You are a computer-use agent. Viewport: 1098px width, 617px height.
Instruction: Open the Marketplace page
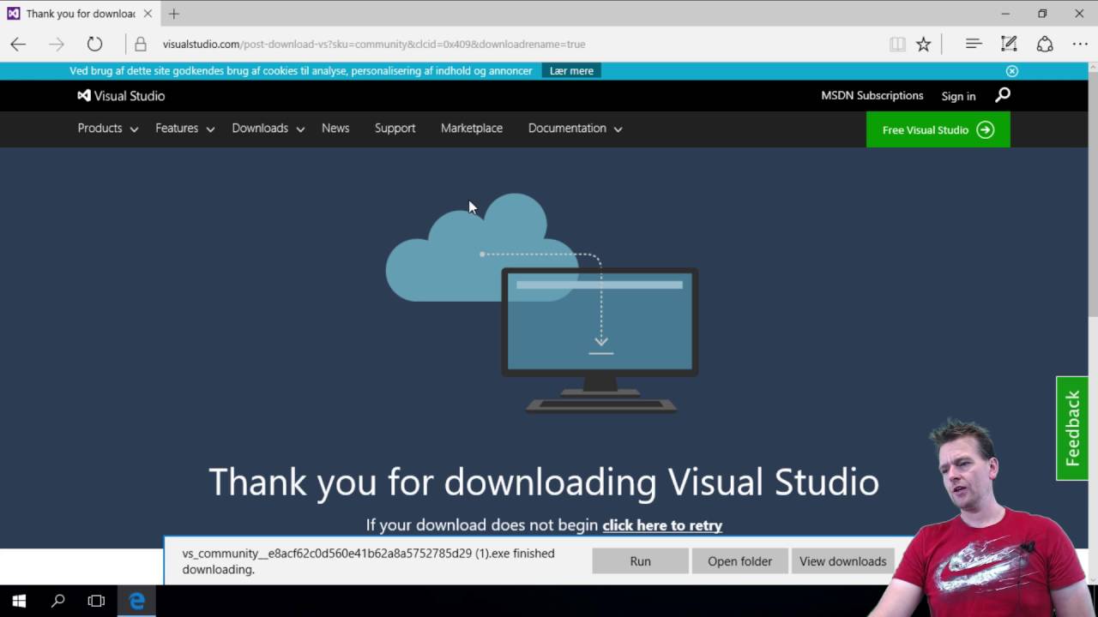[472, 129]
